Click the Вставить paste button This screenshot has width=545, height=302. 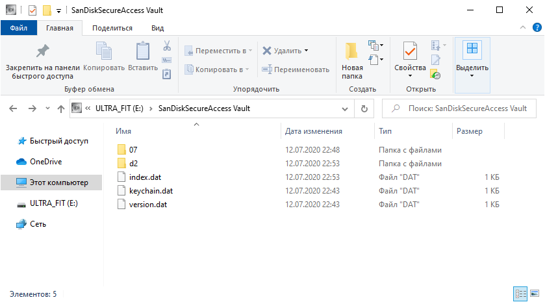143,57
